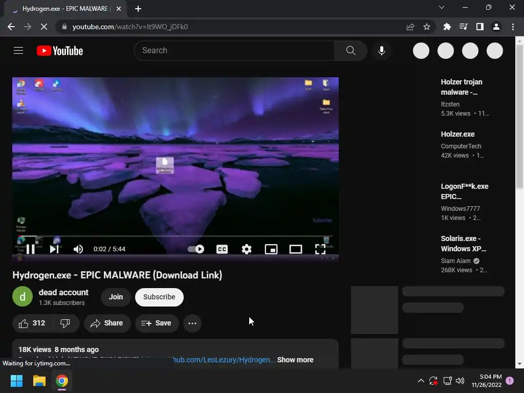Like the video with thumbs up
Image resolution: width=524 pixels, height=393 pixels.
[x=32, y=323]
